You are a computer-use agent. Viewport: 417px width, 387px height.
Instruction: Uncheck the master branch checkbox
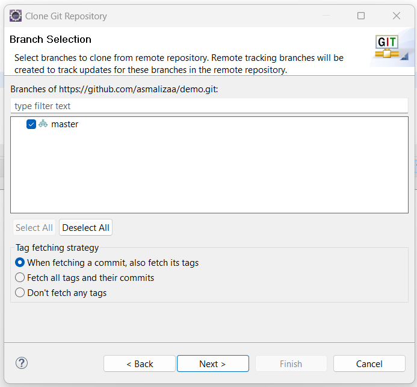pyautogui.click(x=31, y=124)
